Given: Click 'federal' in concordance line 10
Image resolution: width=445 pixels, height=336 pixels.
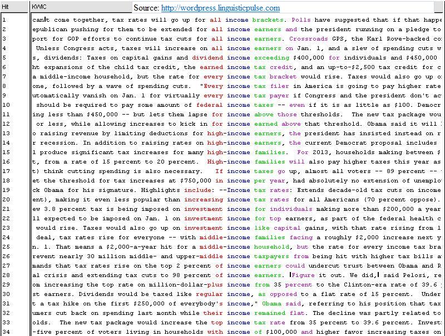Looking at the screenshot, I should 209,105.
